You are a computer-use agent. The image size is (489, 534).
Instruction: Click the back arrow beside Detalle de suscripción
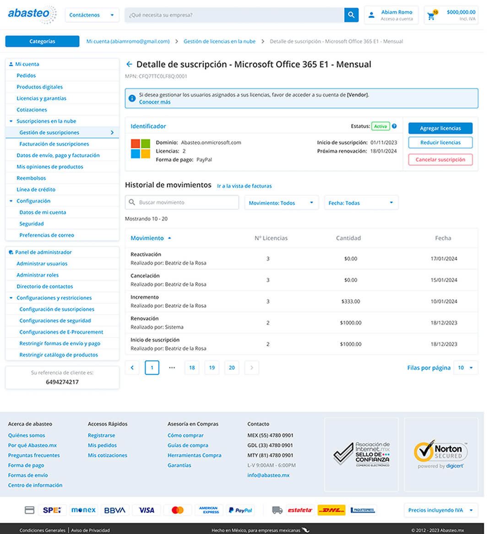pyautogui.click(x=129, y=65)
